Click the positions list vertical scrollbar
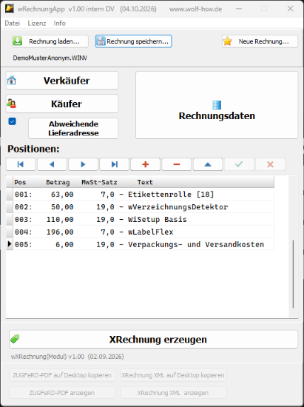304x407 pixels. tap(293, 274)
